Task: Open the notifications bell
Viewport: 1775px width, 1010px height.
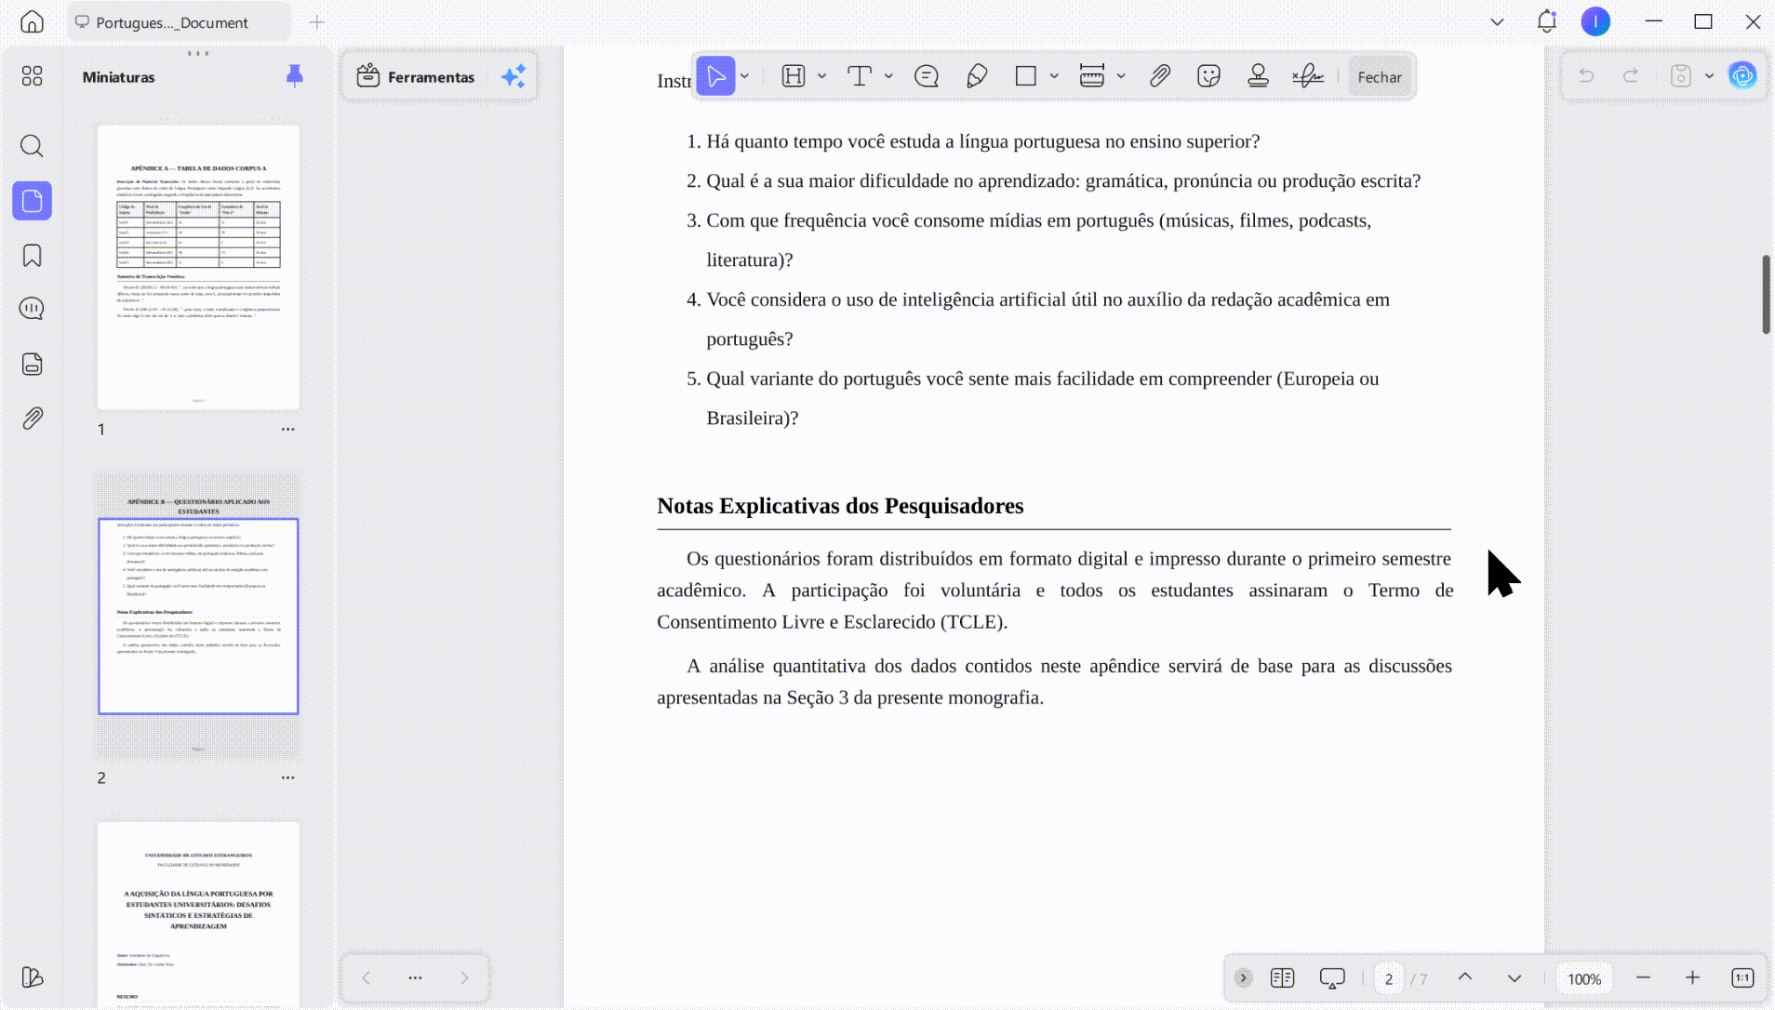Action: 1546,21
